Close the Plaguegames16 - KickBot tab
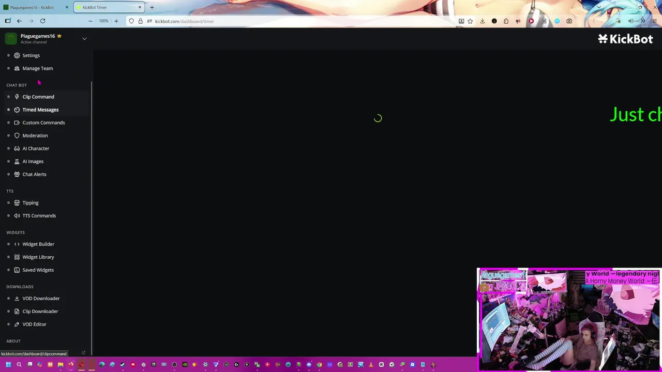The height and width of the screenshot is (372, 662). coord(67,7)
